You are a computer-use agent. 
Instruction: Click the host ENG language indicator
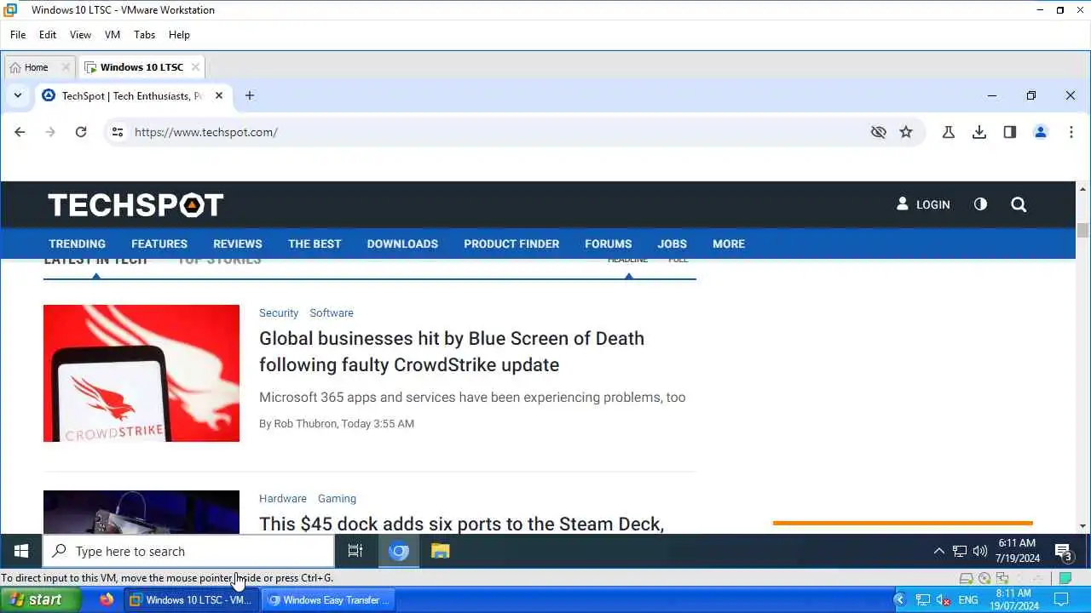(x=968, y=600)
